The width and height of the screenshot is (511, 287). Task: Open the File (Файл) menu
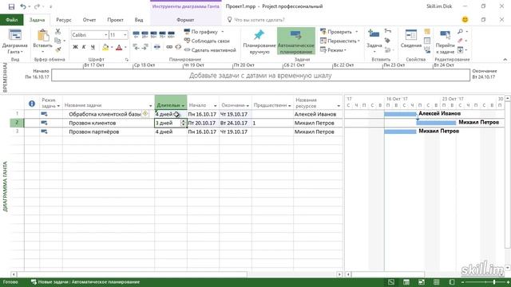12,20
